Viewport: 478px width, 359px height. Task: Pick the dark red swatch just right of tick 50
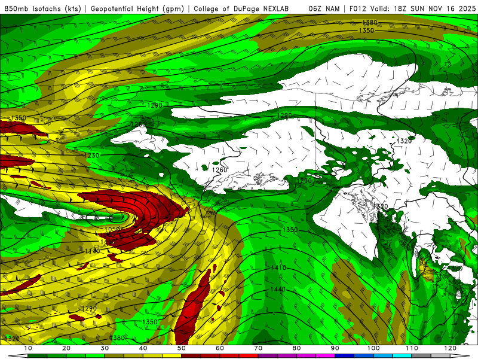[191, 356]
